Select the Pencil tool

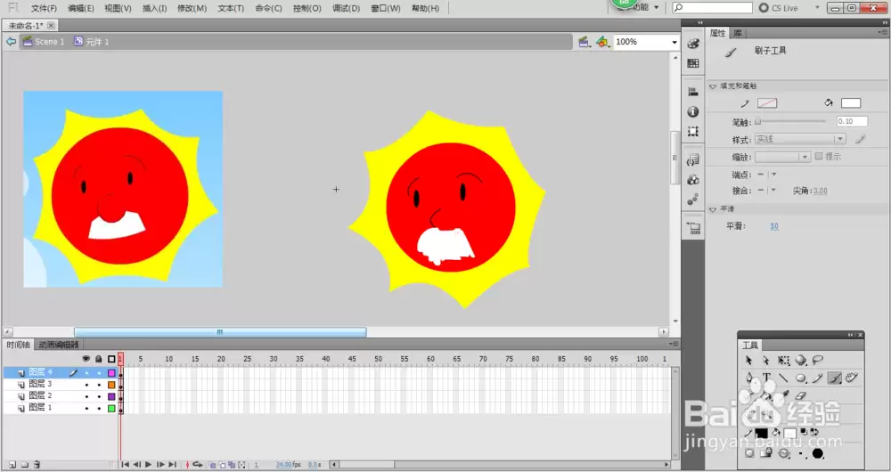[x=818, y=378]
